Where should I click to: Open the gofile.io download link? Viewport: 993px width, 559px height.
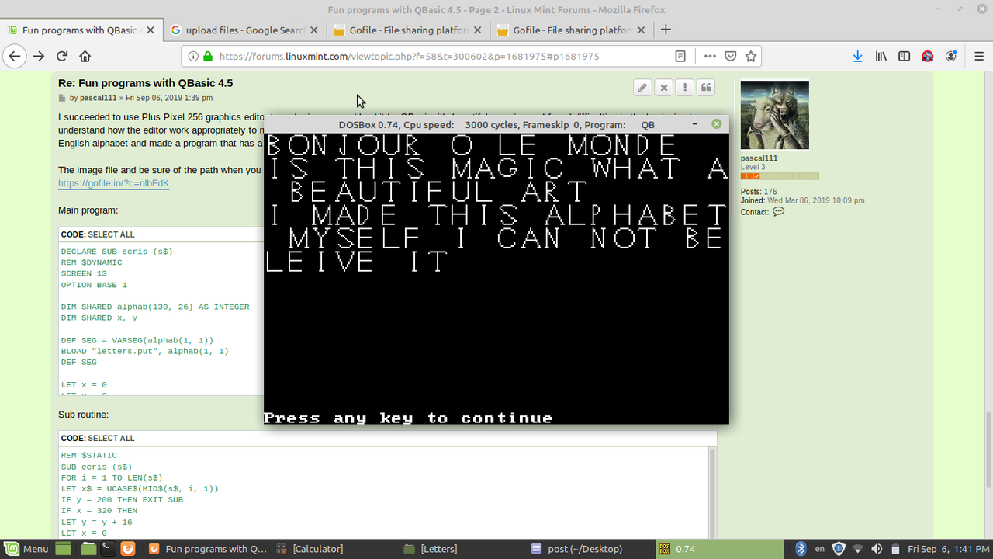[x=113, y=183]
